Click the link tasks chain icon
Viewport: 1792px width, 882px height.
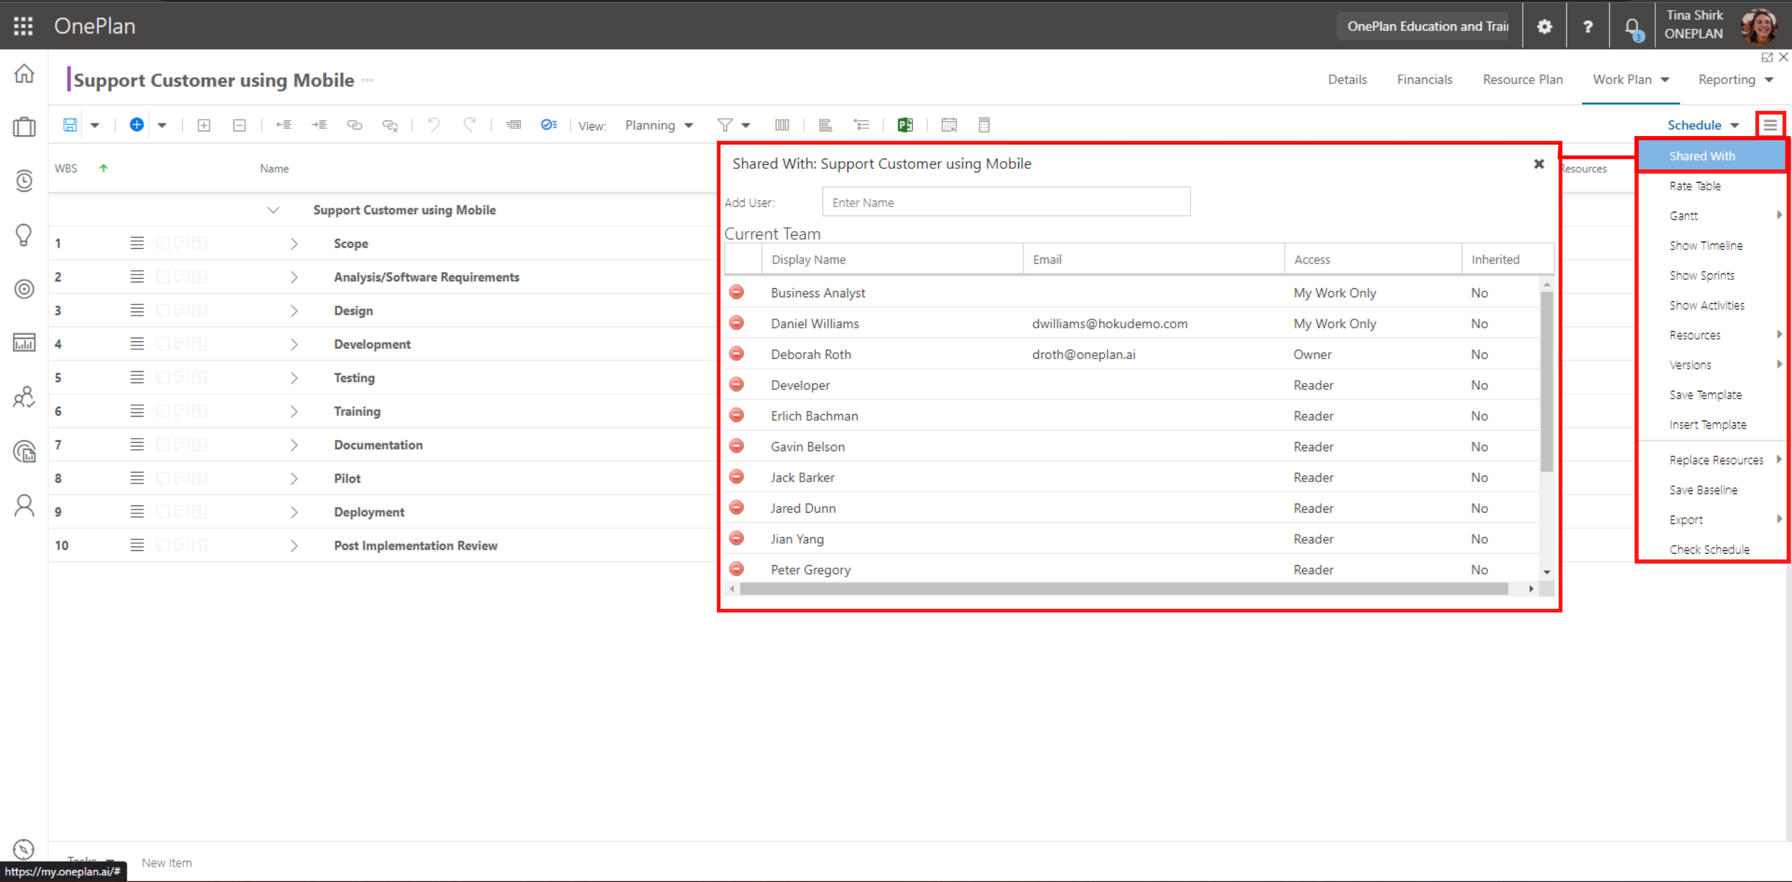click(x=354, y=125)
